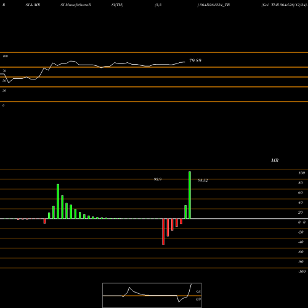The height and width of the screenshot is (308, 308).
Task: Click the MR axis label -80
Action: pyautogui.click(x=301, y=262)
